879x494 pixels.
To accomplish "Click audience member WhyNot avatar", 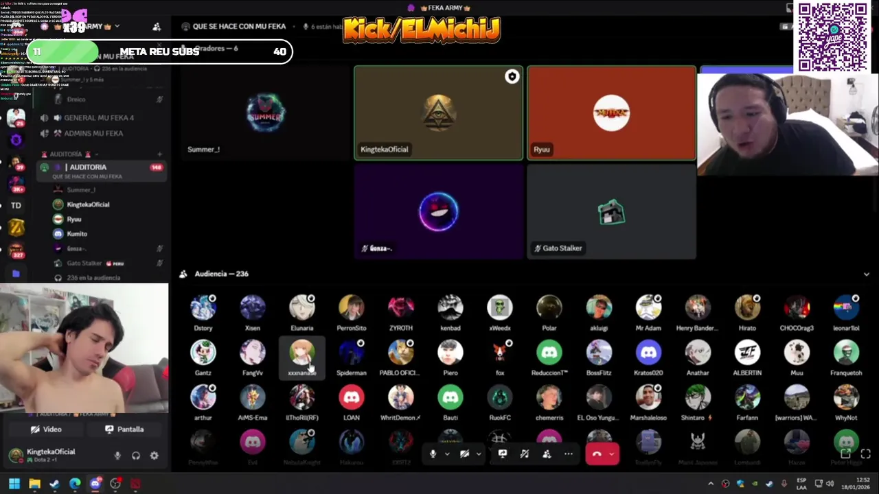I will (x=846, y=397).
